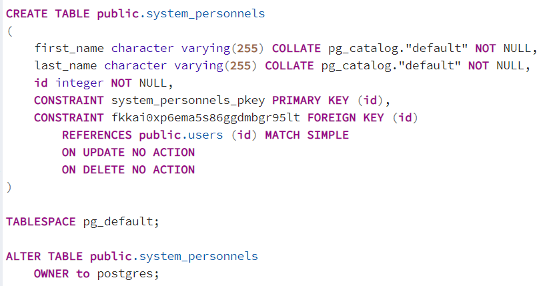Click the users table name in REFERENCES line

pyautogui.click(x=205, y=135)
